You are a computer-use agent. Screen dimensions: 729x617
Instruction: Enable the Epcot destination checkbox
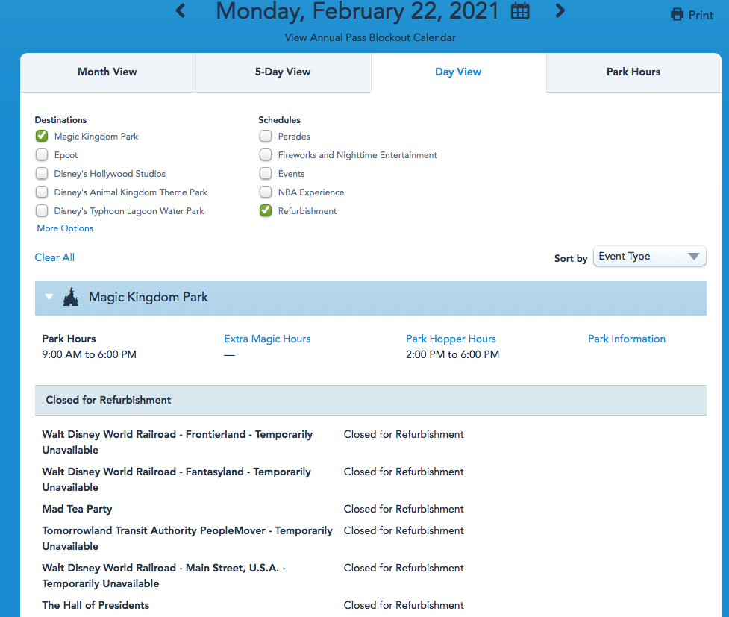(42, 155)
